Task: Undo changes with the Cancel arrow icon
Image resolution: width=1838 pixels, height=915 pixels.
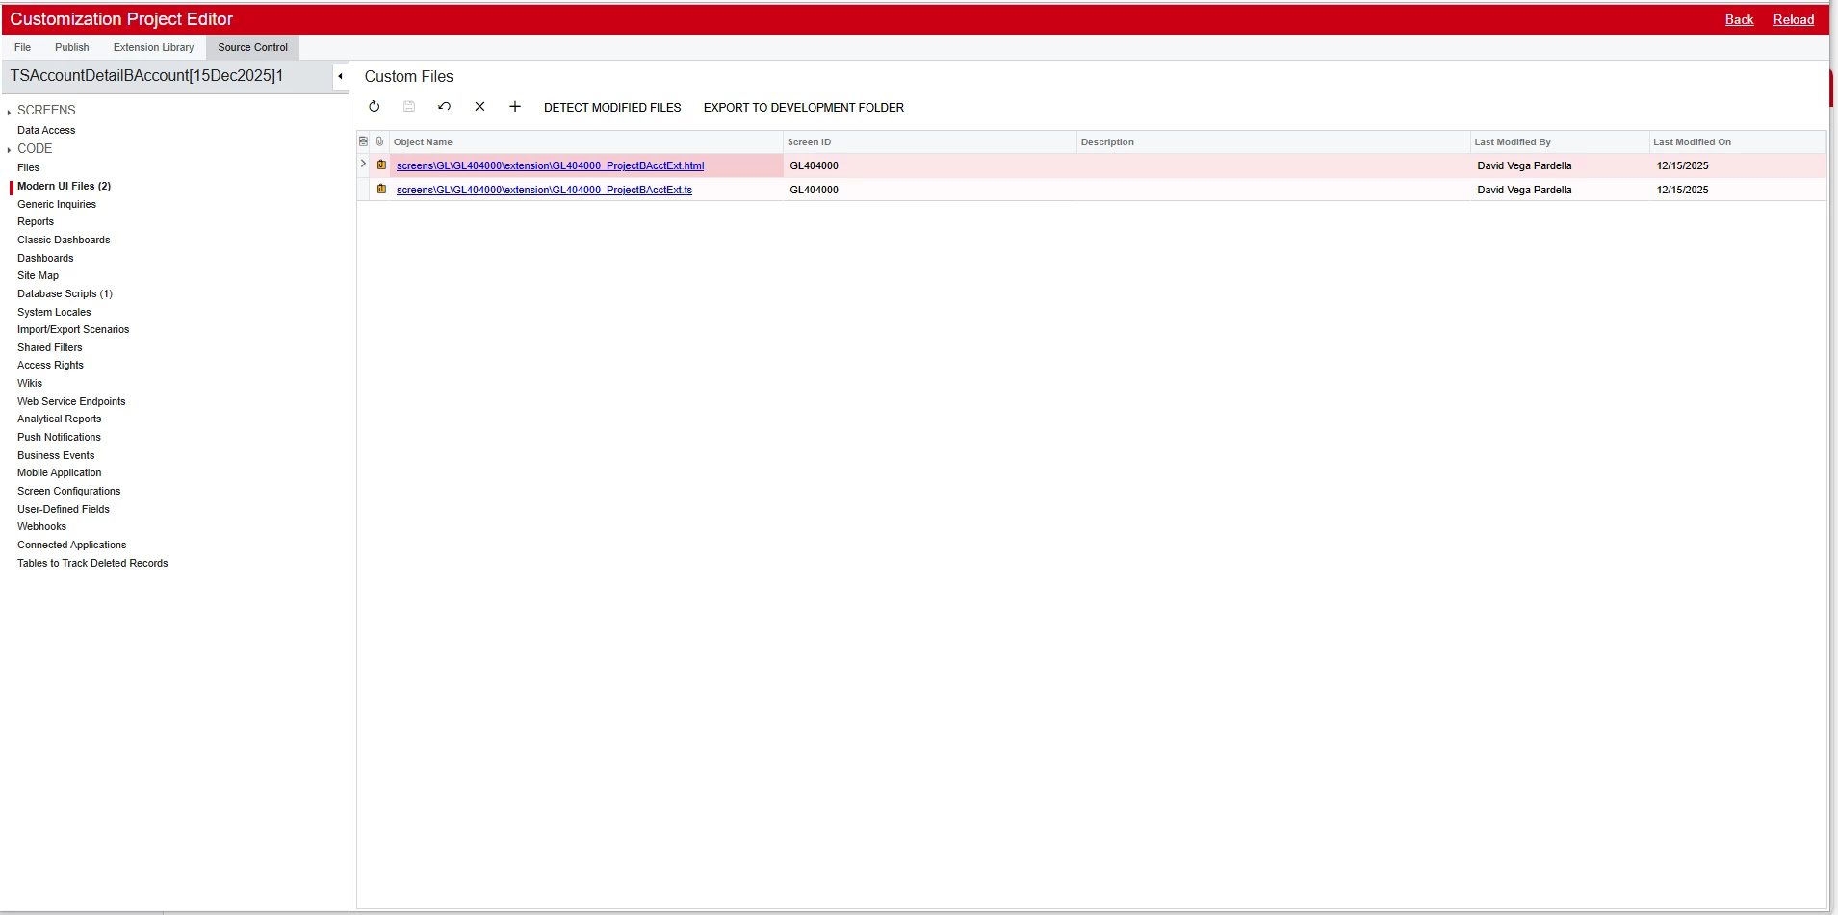Action: pos(444,107)
